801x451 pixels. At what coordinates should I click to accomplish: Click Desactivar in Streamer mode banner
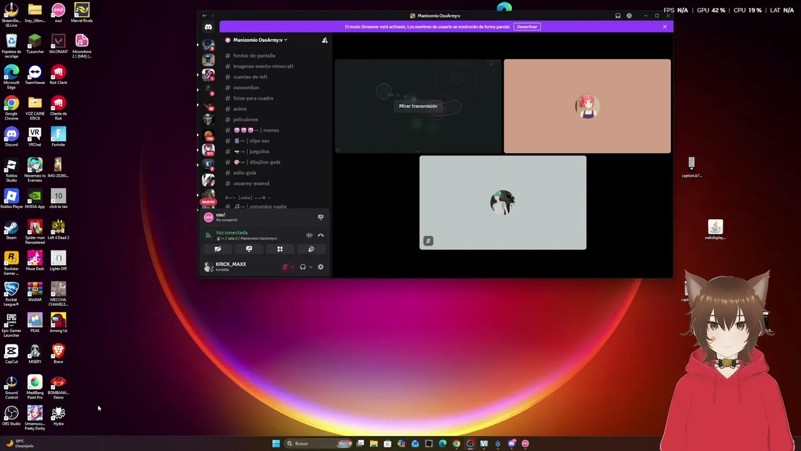[527, 27]
